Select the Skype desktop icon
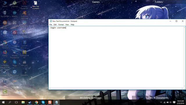The height and width of the screenshot is (105, 186). tap(15, 63)
